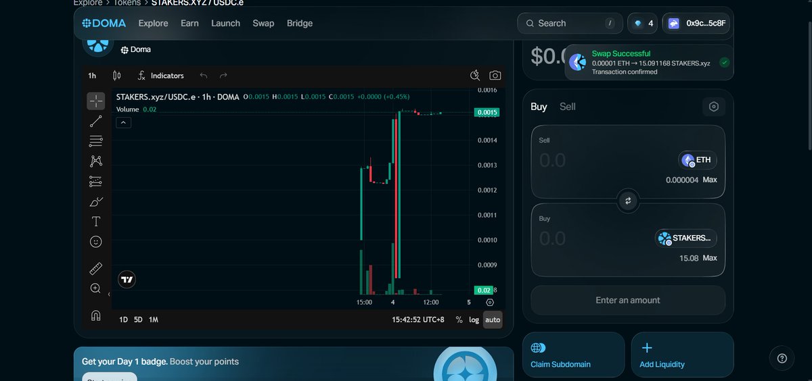
Task: Take a chart snapshot with the camera
Action: 495,76
